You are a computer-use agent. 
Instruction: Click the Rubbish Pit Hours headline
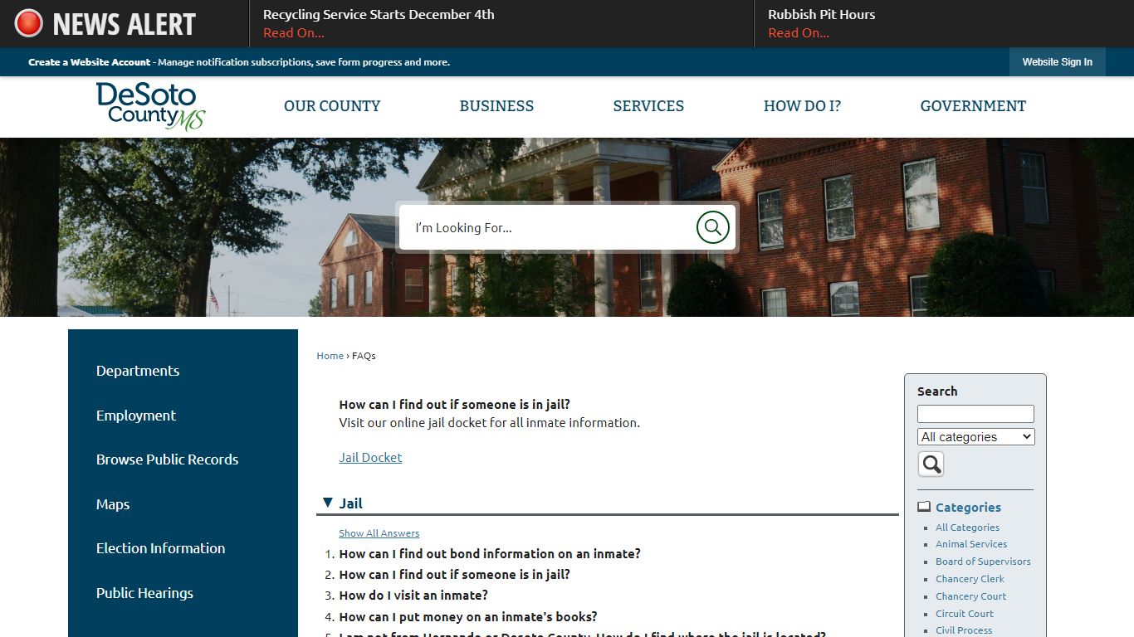[x=821, y=15]
